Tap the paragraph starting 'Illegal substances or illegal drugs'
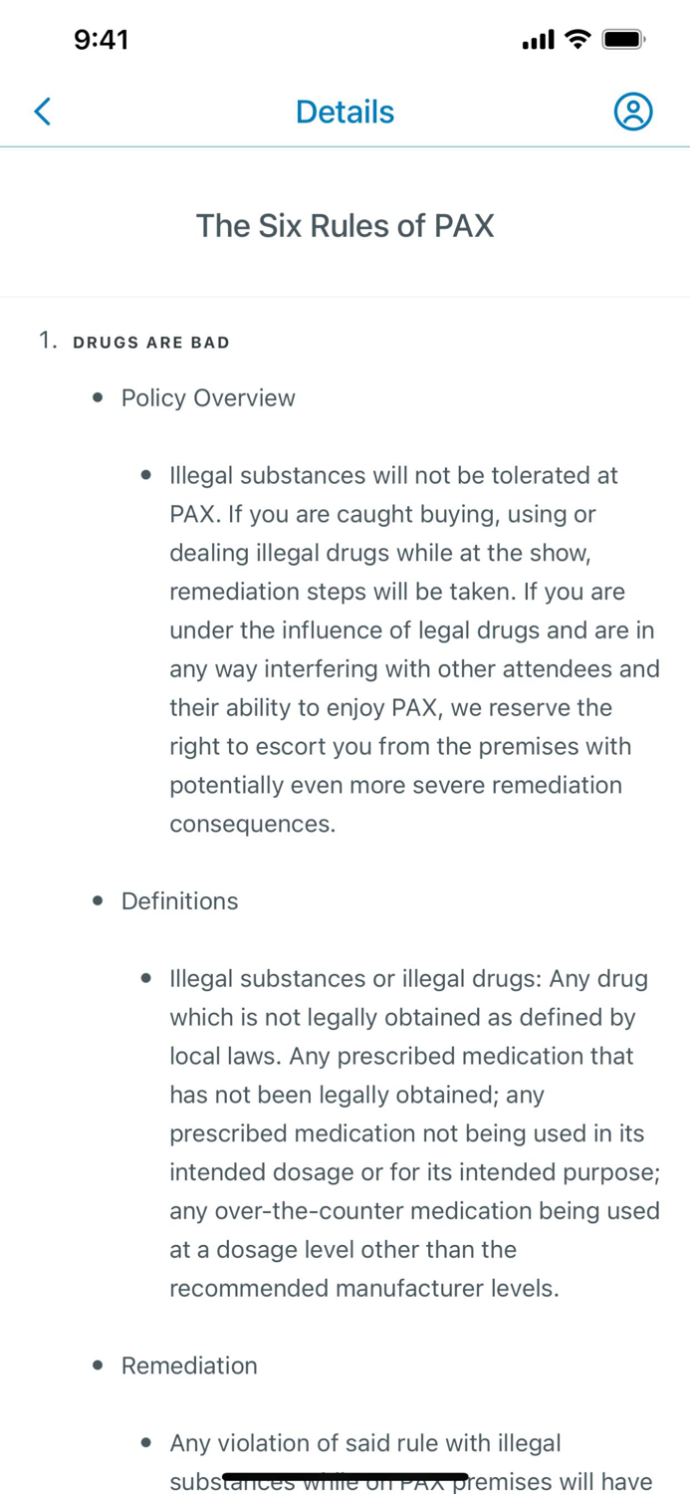 pos(413,1133)
